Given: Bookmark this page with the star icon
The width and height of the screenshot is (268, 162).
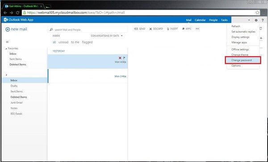Looking at the screenshot, I should coord(257,12).
